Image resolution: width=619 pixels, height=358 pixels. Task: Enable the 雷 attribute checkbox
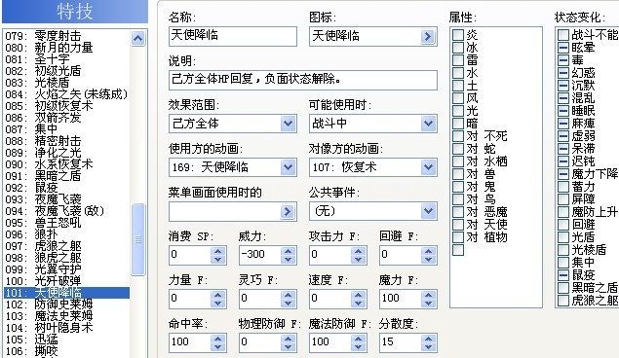coord(458,60)
